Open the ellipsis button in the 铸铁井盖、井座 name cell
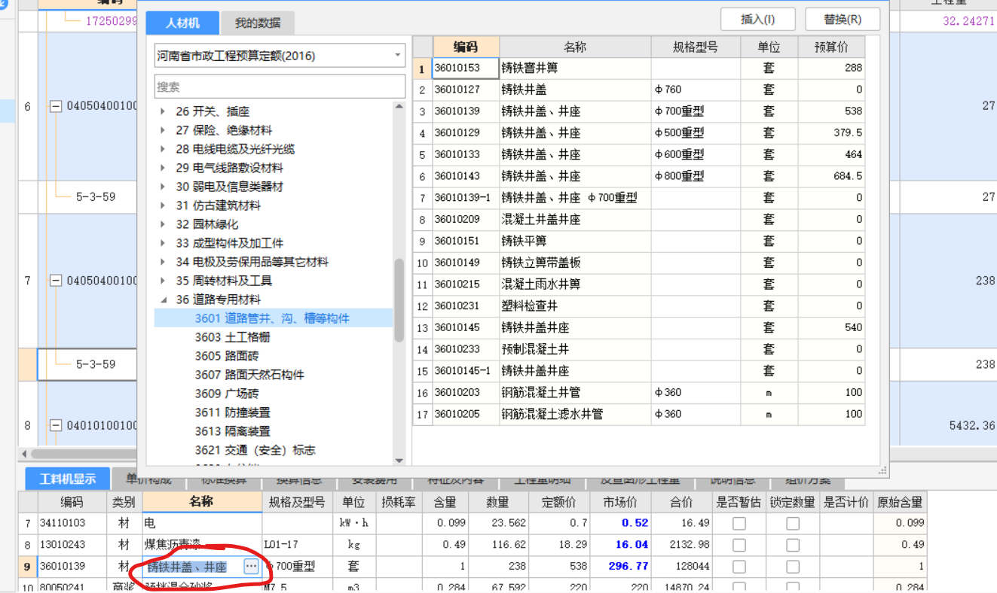Viewport: 997px width, 593px height. [x=251, y=566]
